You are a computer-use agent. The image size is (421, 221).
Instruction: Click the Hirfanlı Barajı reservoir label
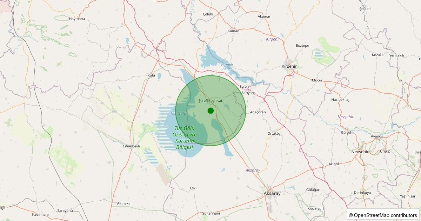click(x=227, y=67)
